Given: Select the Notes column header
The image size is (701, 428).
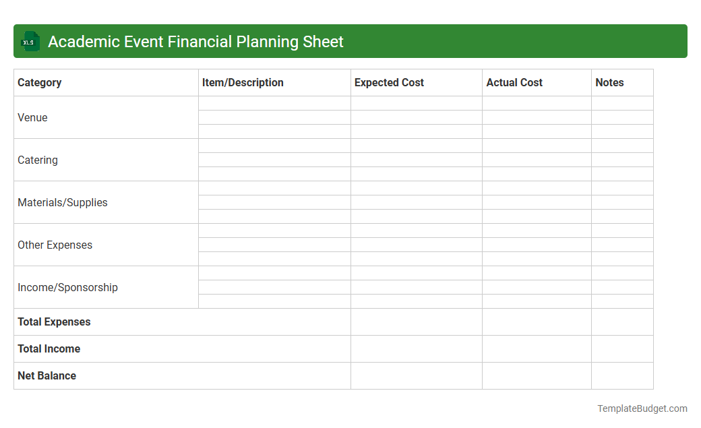Looking at the screenshot, I should click(x=609, y=82).
